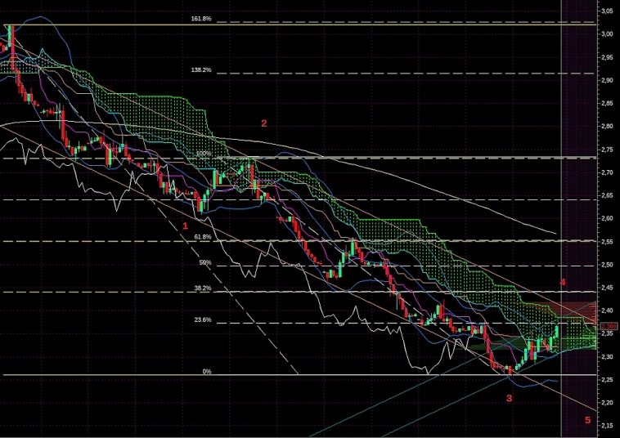
Task: Click the current price tag 2,366
Action: [x=609, y=326]
